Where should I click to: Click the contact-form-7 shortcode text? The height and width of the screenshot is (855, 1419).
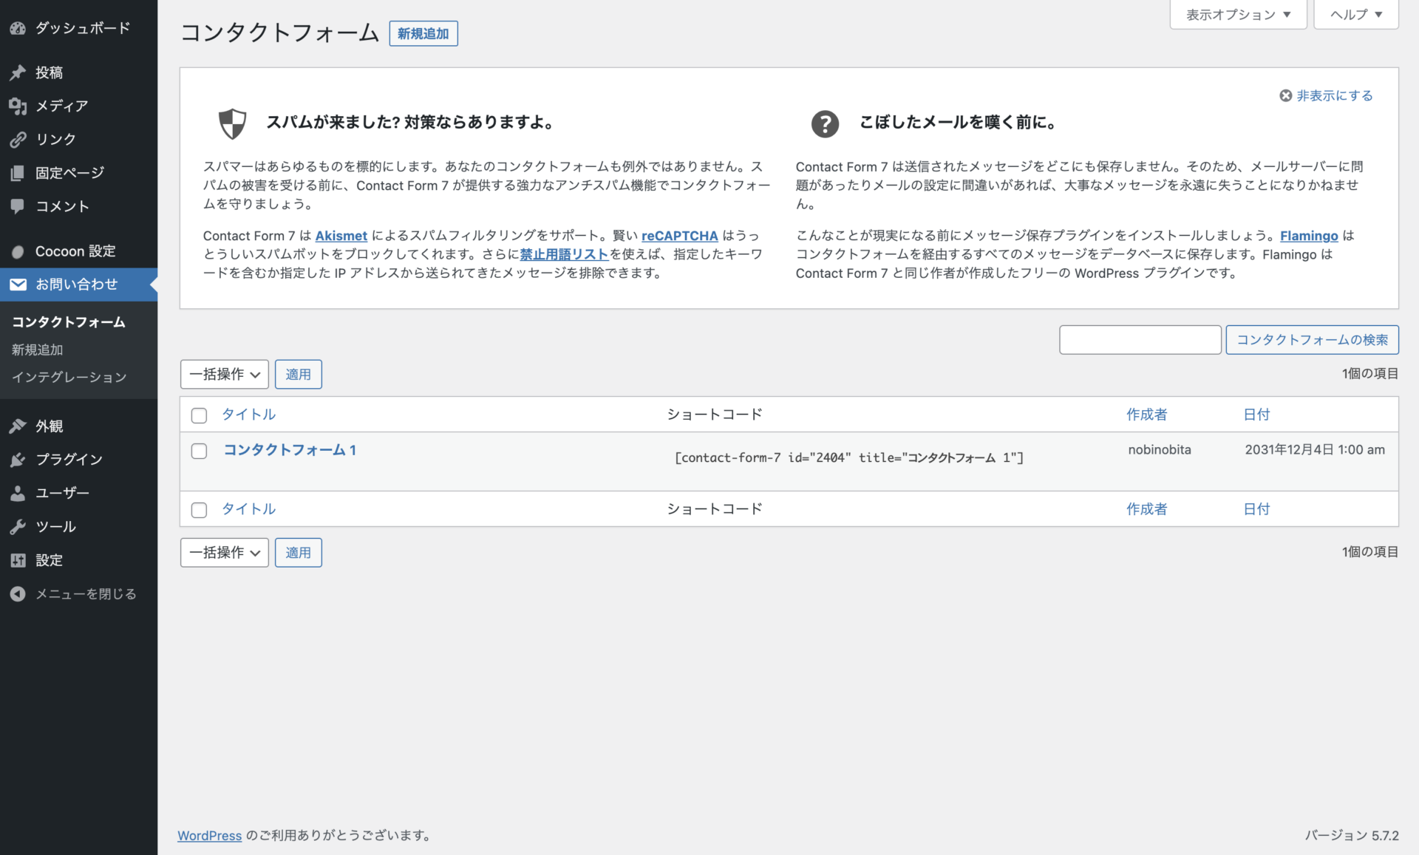(849, 457)
